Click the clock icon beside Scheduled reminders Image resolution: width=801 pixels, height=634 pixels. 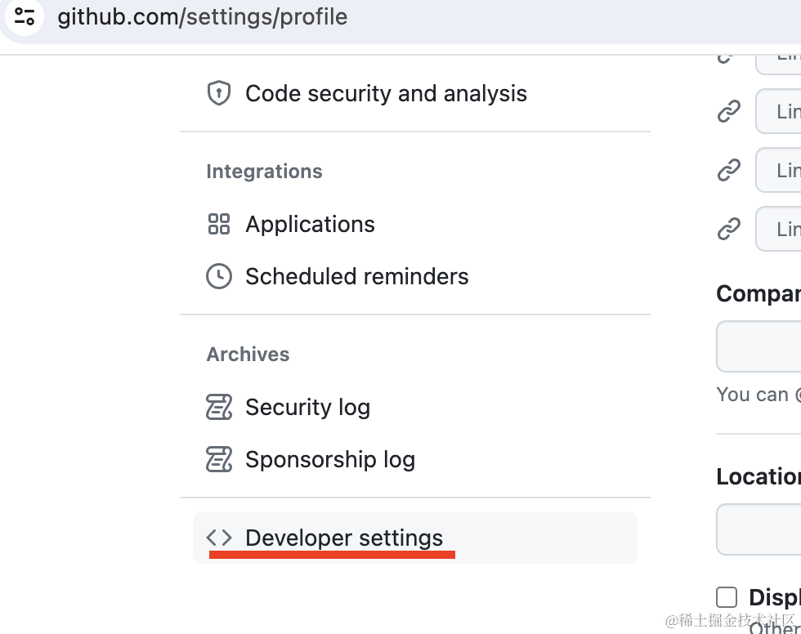(x=218, y=277)
